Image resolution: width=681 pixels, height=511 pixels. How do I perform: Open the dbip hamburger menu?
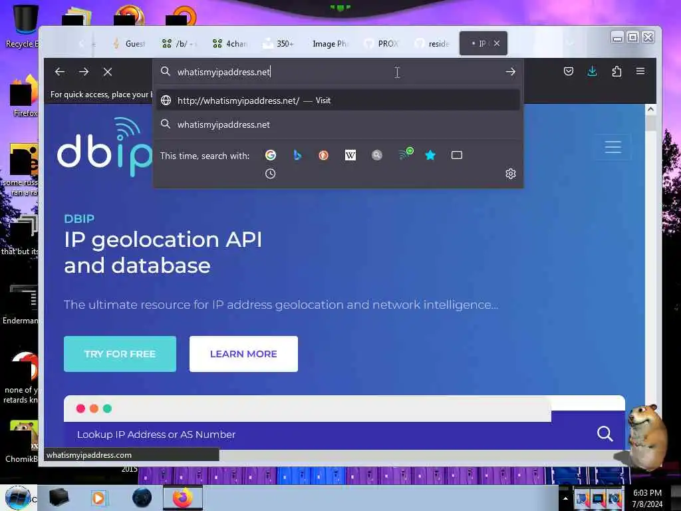click(613, 147)
